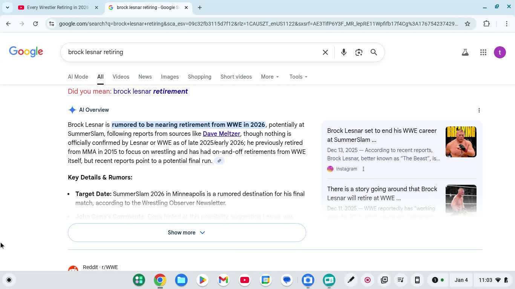
Task: Click the voice search microphone icon
Action: click(343, 52)
